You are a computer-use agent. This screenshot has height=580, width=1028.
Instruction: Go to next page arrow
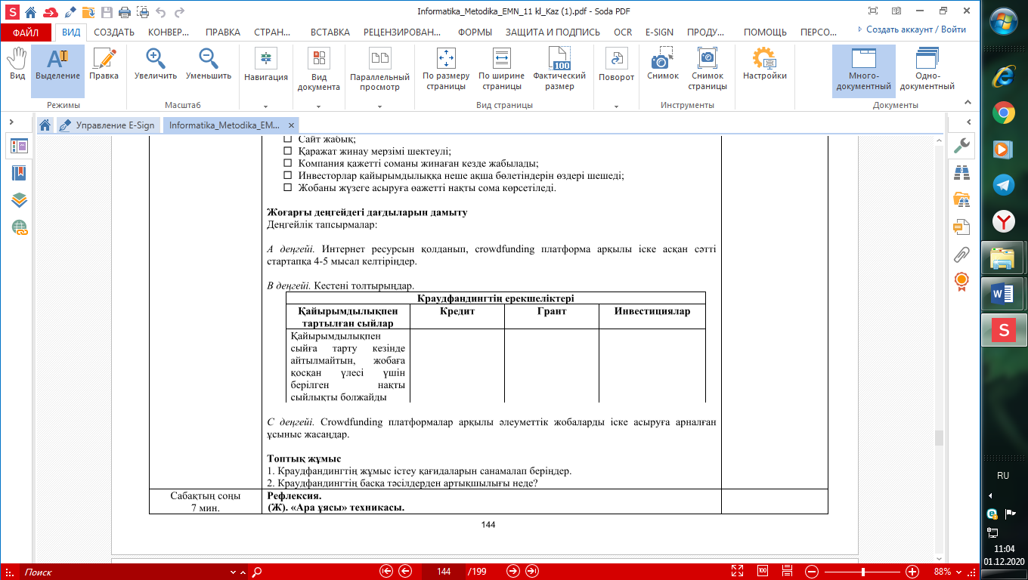click(513, 571)
